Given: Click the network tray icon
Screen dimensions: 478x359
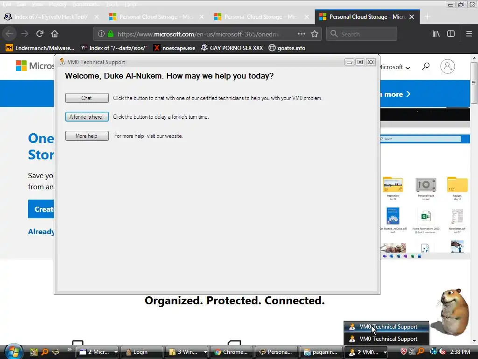Looking at the screenshot, I should click(434, 352).
